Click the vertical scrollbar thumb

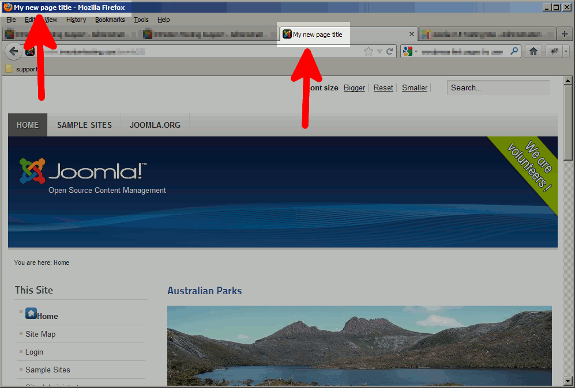568,123
